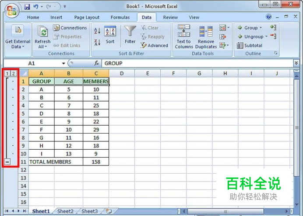The width and height of the screenshot is (303, 216).
Task: Undo the last action
Action: click(x=35, y=7)
